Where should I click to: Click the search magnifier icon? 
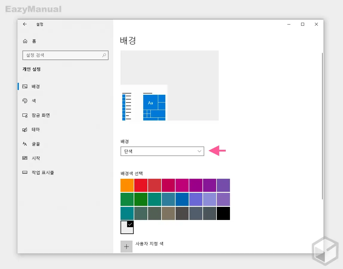(x=104, y=55)
